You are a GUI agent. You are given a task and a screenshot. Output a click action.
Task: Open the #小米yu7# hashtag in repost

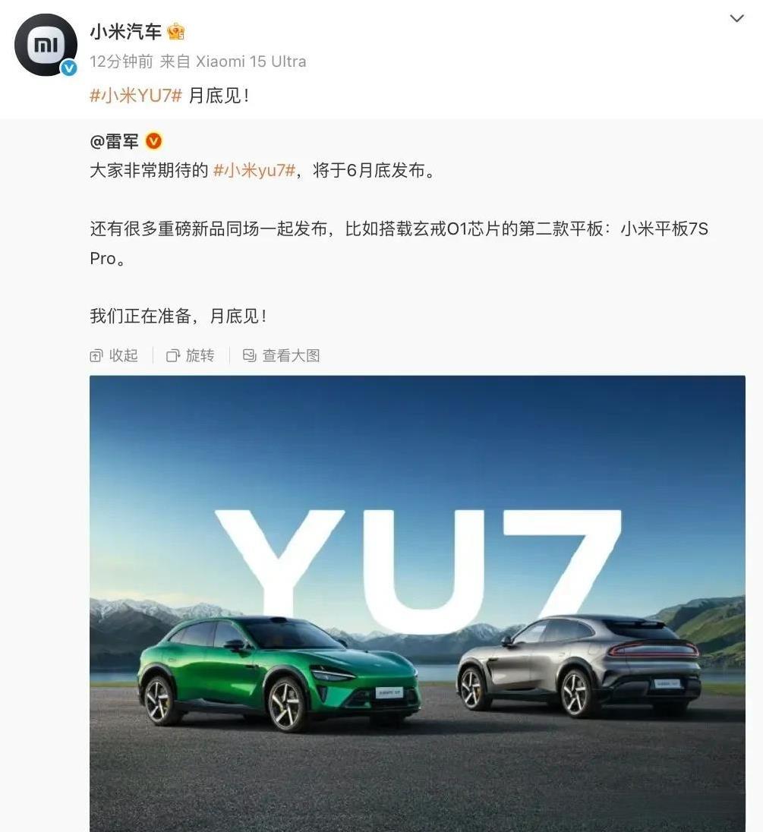coord(254,171)
